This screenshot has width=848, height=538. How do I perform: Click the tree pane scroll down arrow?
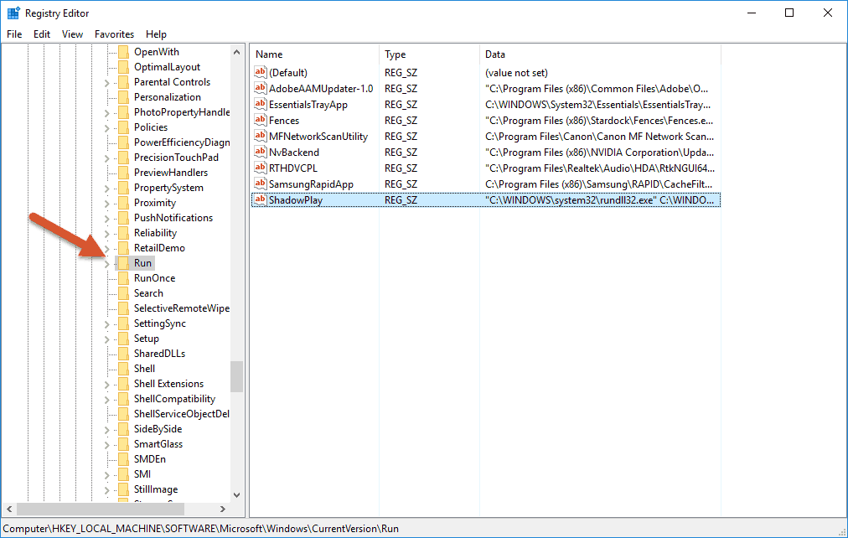pyautogui.click(x=236, y=494)
